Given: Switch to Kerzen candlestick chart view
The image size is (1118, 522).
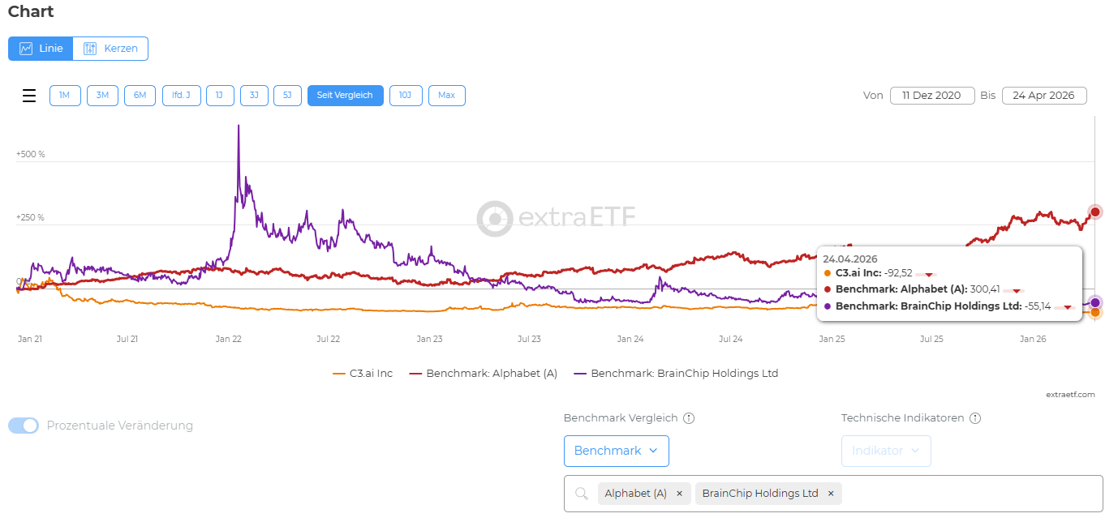Looking at the screenshot, I should (x=111, y=49).
